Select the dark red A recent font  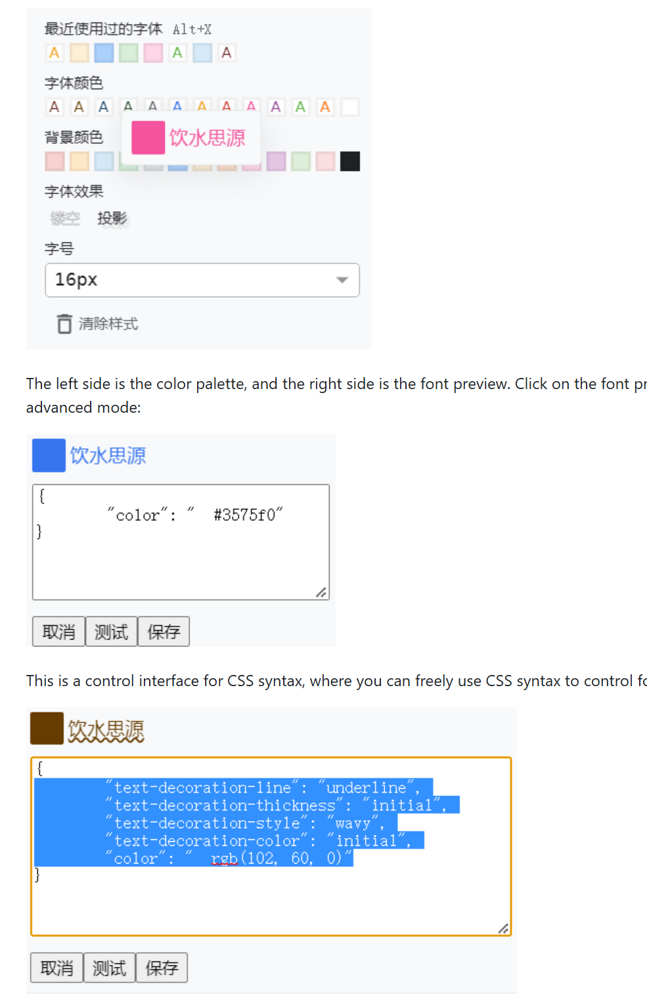(x=227, y=53)
